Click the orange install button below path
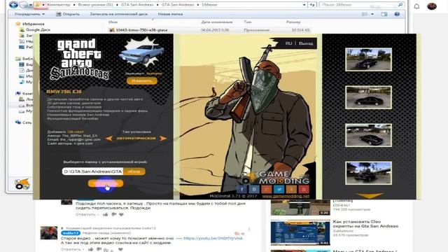This screenshot has height=252, width=448. coord(106,183)
